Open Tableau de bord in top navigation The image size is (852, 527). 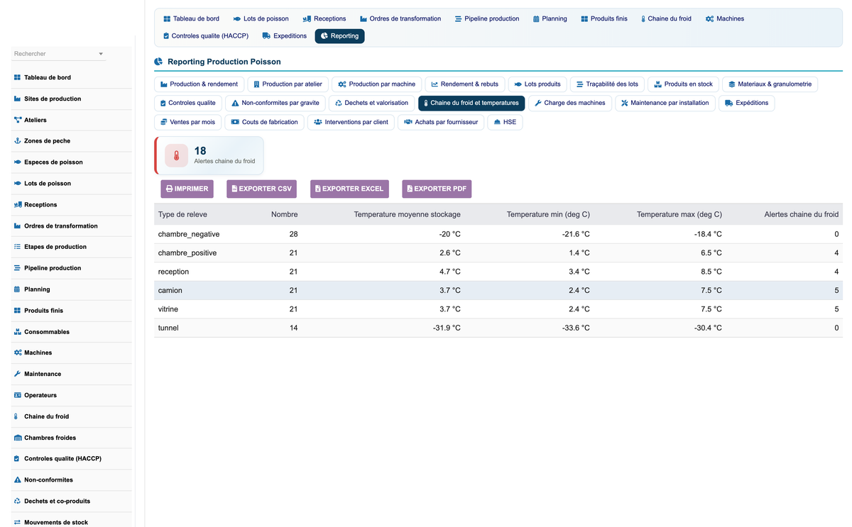click(x=191, y=18)
